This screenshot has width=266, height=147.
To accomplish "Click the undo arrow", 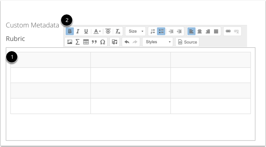I will [127, 42].
